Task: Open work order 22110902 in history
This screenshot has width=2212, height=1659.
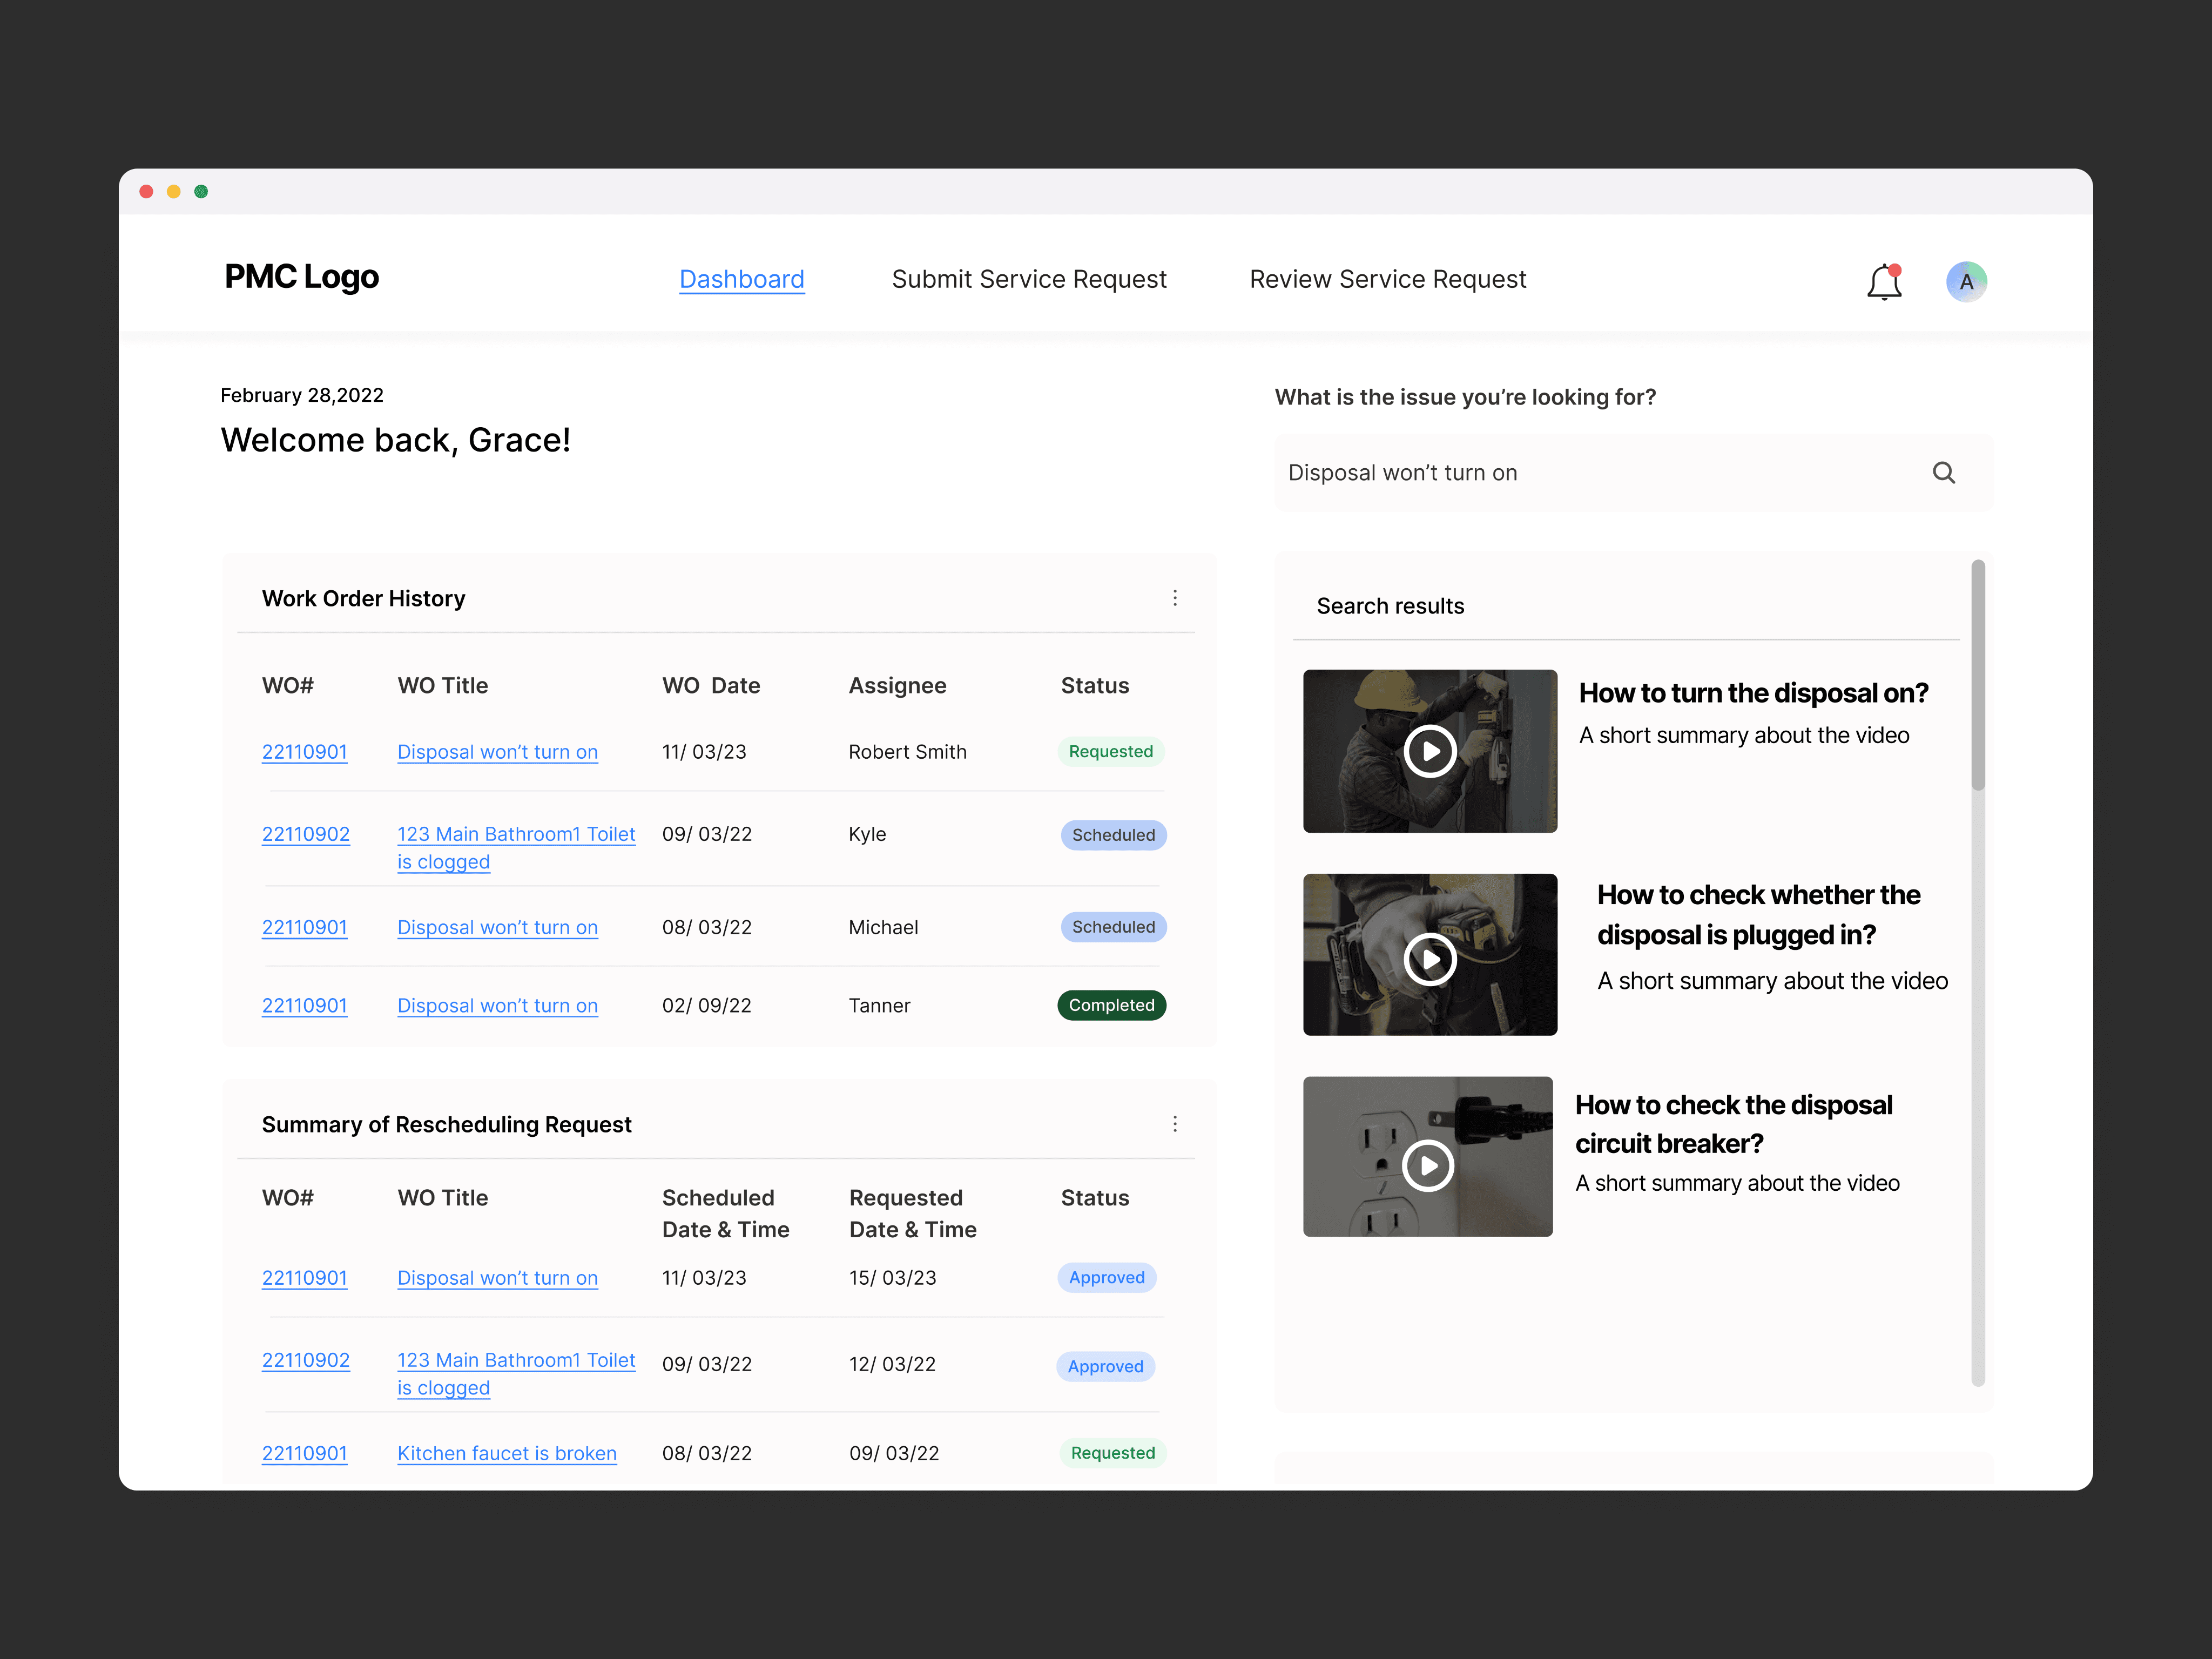Action: point(305,834)
